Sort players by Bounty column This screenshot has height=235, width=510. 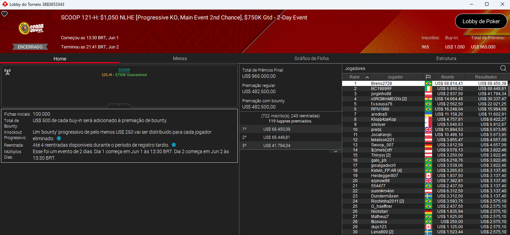click(x=448, y=77)
